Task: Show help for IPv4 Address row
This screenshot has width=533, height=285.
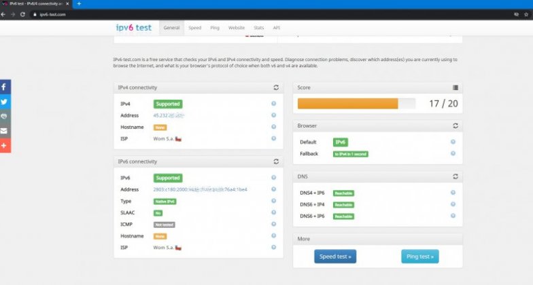Action: coord(273,115)
